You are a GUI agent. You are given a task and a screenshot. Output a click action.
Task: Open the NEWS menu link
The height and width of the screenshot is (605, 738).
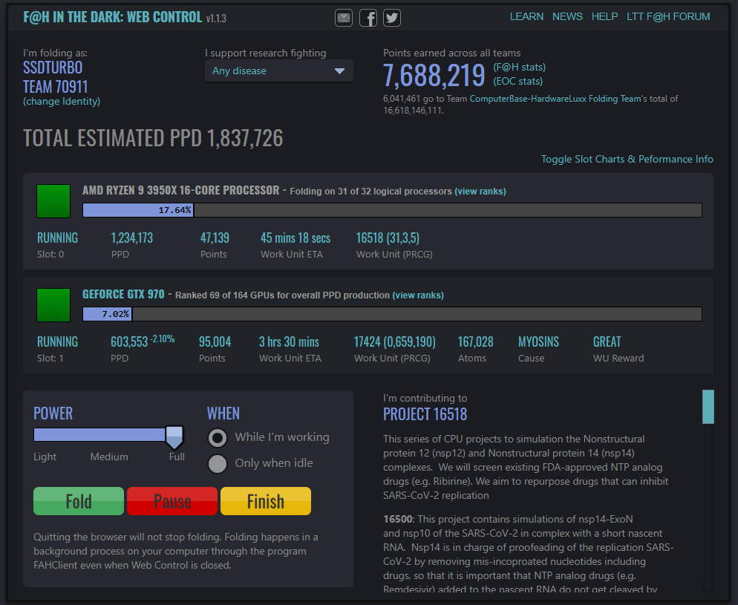(567, 16)
